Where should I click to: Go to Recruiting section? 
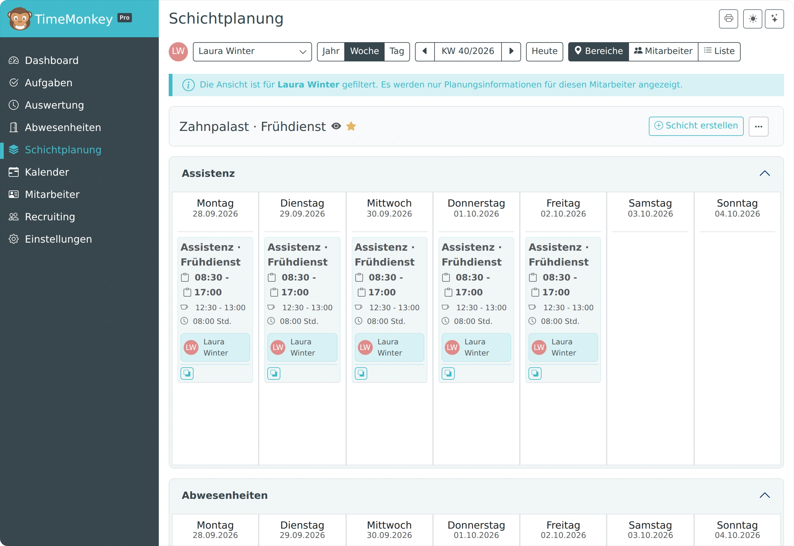coord(79,217)
